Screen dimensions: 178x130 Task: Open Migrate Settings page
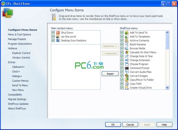click(17, 99)
